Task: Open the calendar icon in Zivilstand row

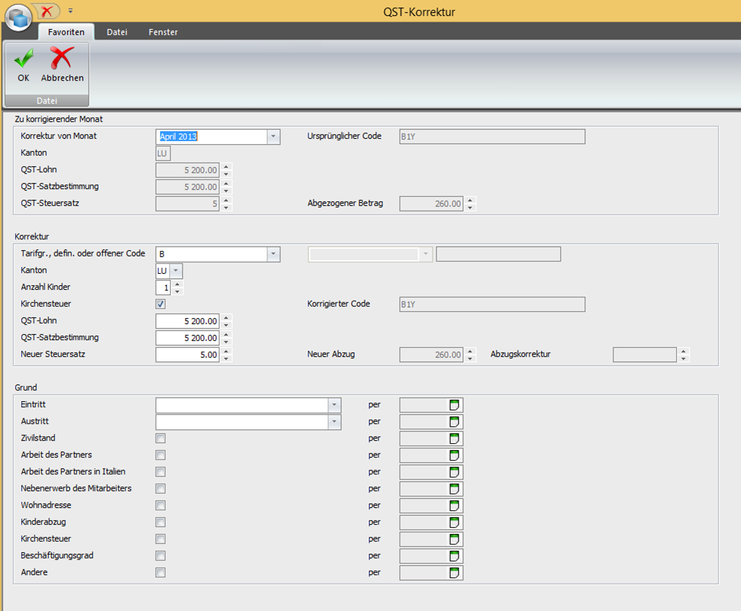Action: [454, 439]
